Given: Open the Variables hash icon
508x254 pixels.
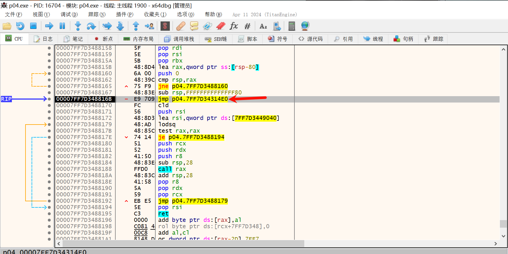Looking at the screenshot, I should tap(247, 26).
